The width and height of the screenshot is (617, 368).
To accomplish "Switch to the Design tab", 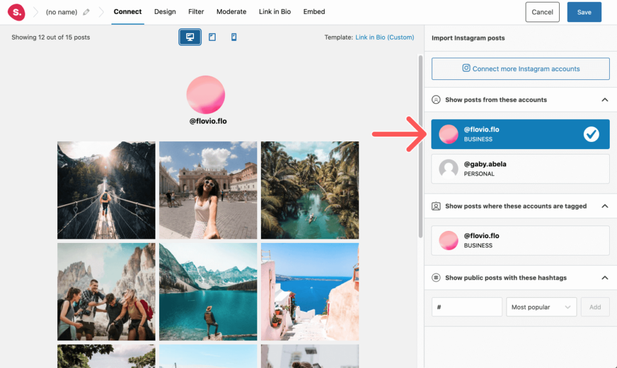I will 165,12.
